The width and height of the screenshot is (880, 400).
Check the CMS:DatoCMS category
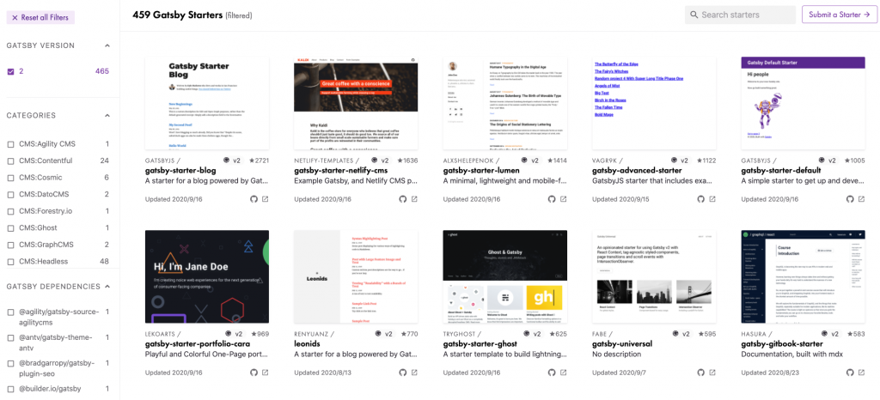10,194
